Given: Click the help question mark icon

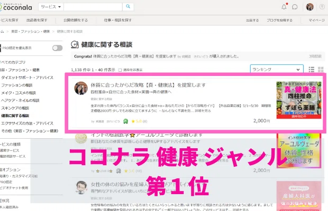Looking at the screenshot, I should click(x=322, y=7).
